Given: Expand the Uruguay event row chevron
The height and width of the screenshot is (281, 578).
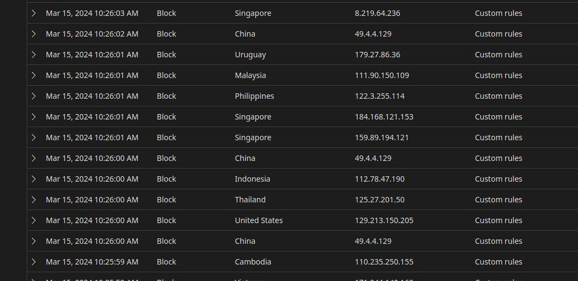Looking at the screenshot, I should (34, 55).
